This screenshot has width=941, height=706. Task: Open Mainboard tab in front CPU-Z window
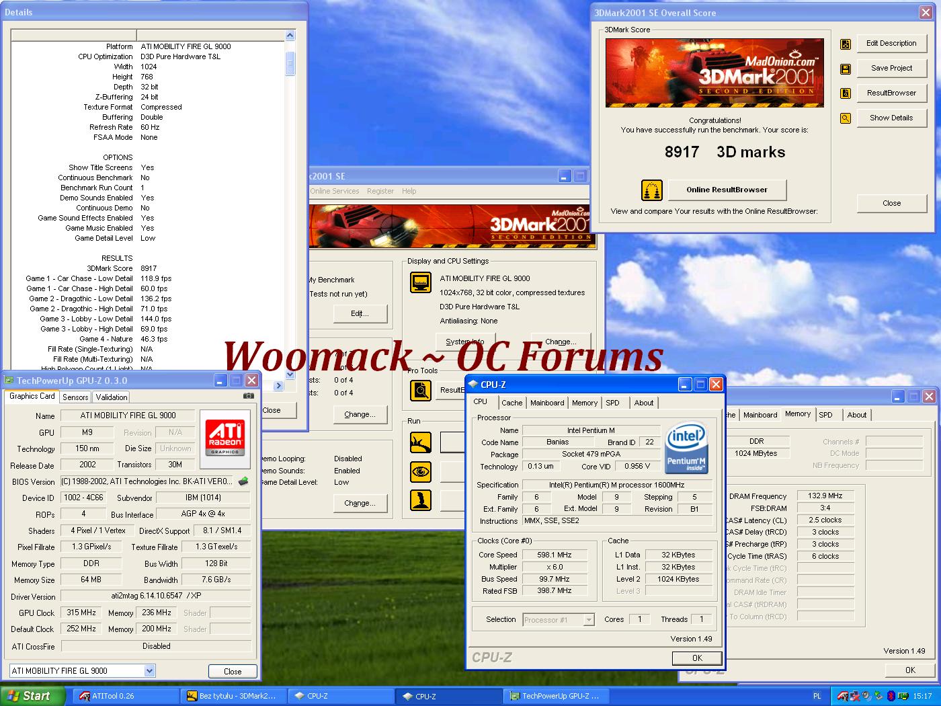(x=547, y=403)
